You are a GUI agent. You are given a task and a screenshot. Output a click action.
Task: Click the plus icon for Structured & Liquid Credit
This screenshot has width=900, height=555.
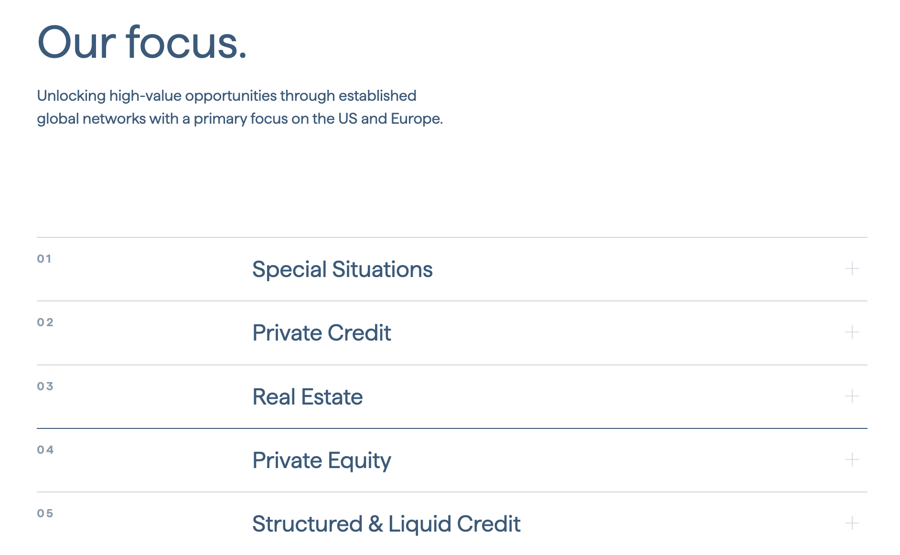(852, 523)
